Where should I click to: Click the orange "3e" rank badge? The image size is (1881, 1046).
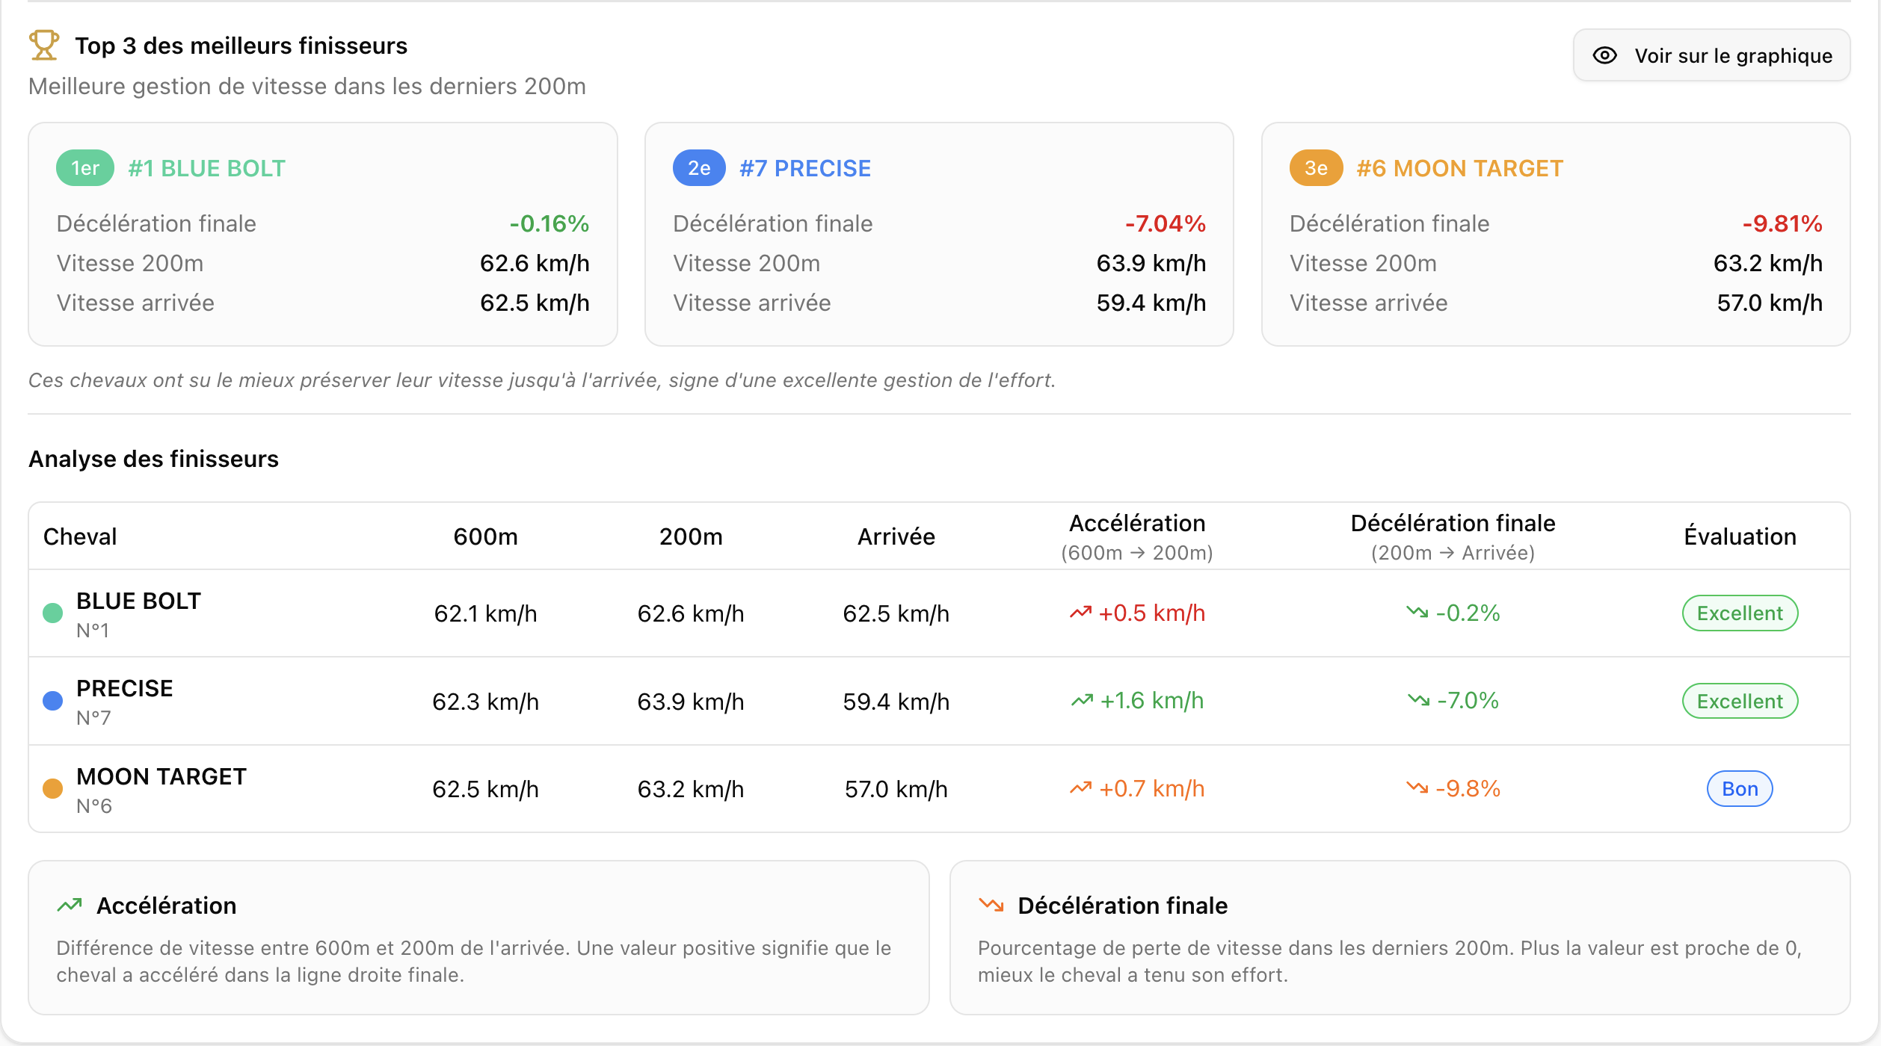[1317, 168]
